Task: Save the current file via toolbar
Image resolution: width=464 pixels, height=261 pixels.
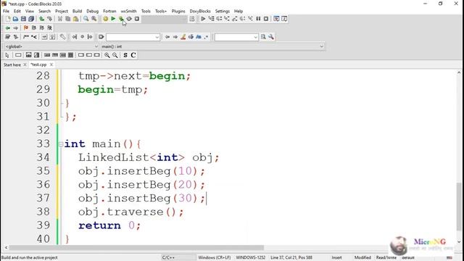Action: click(x=23, y=19)
